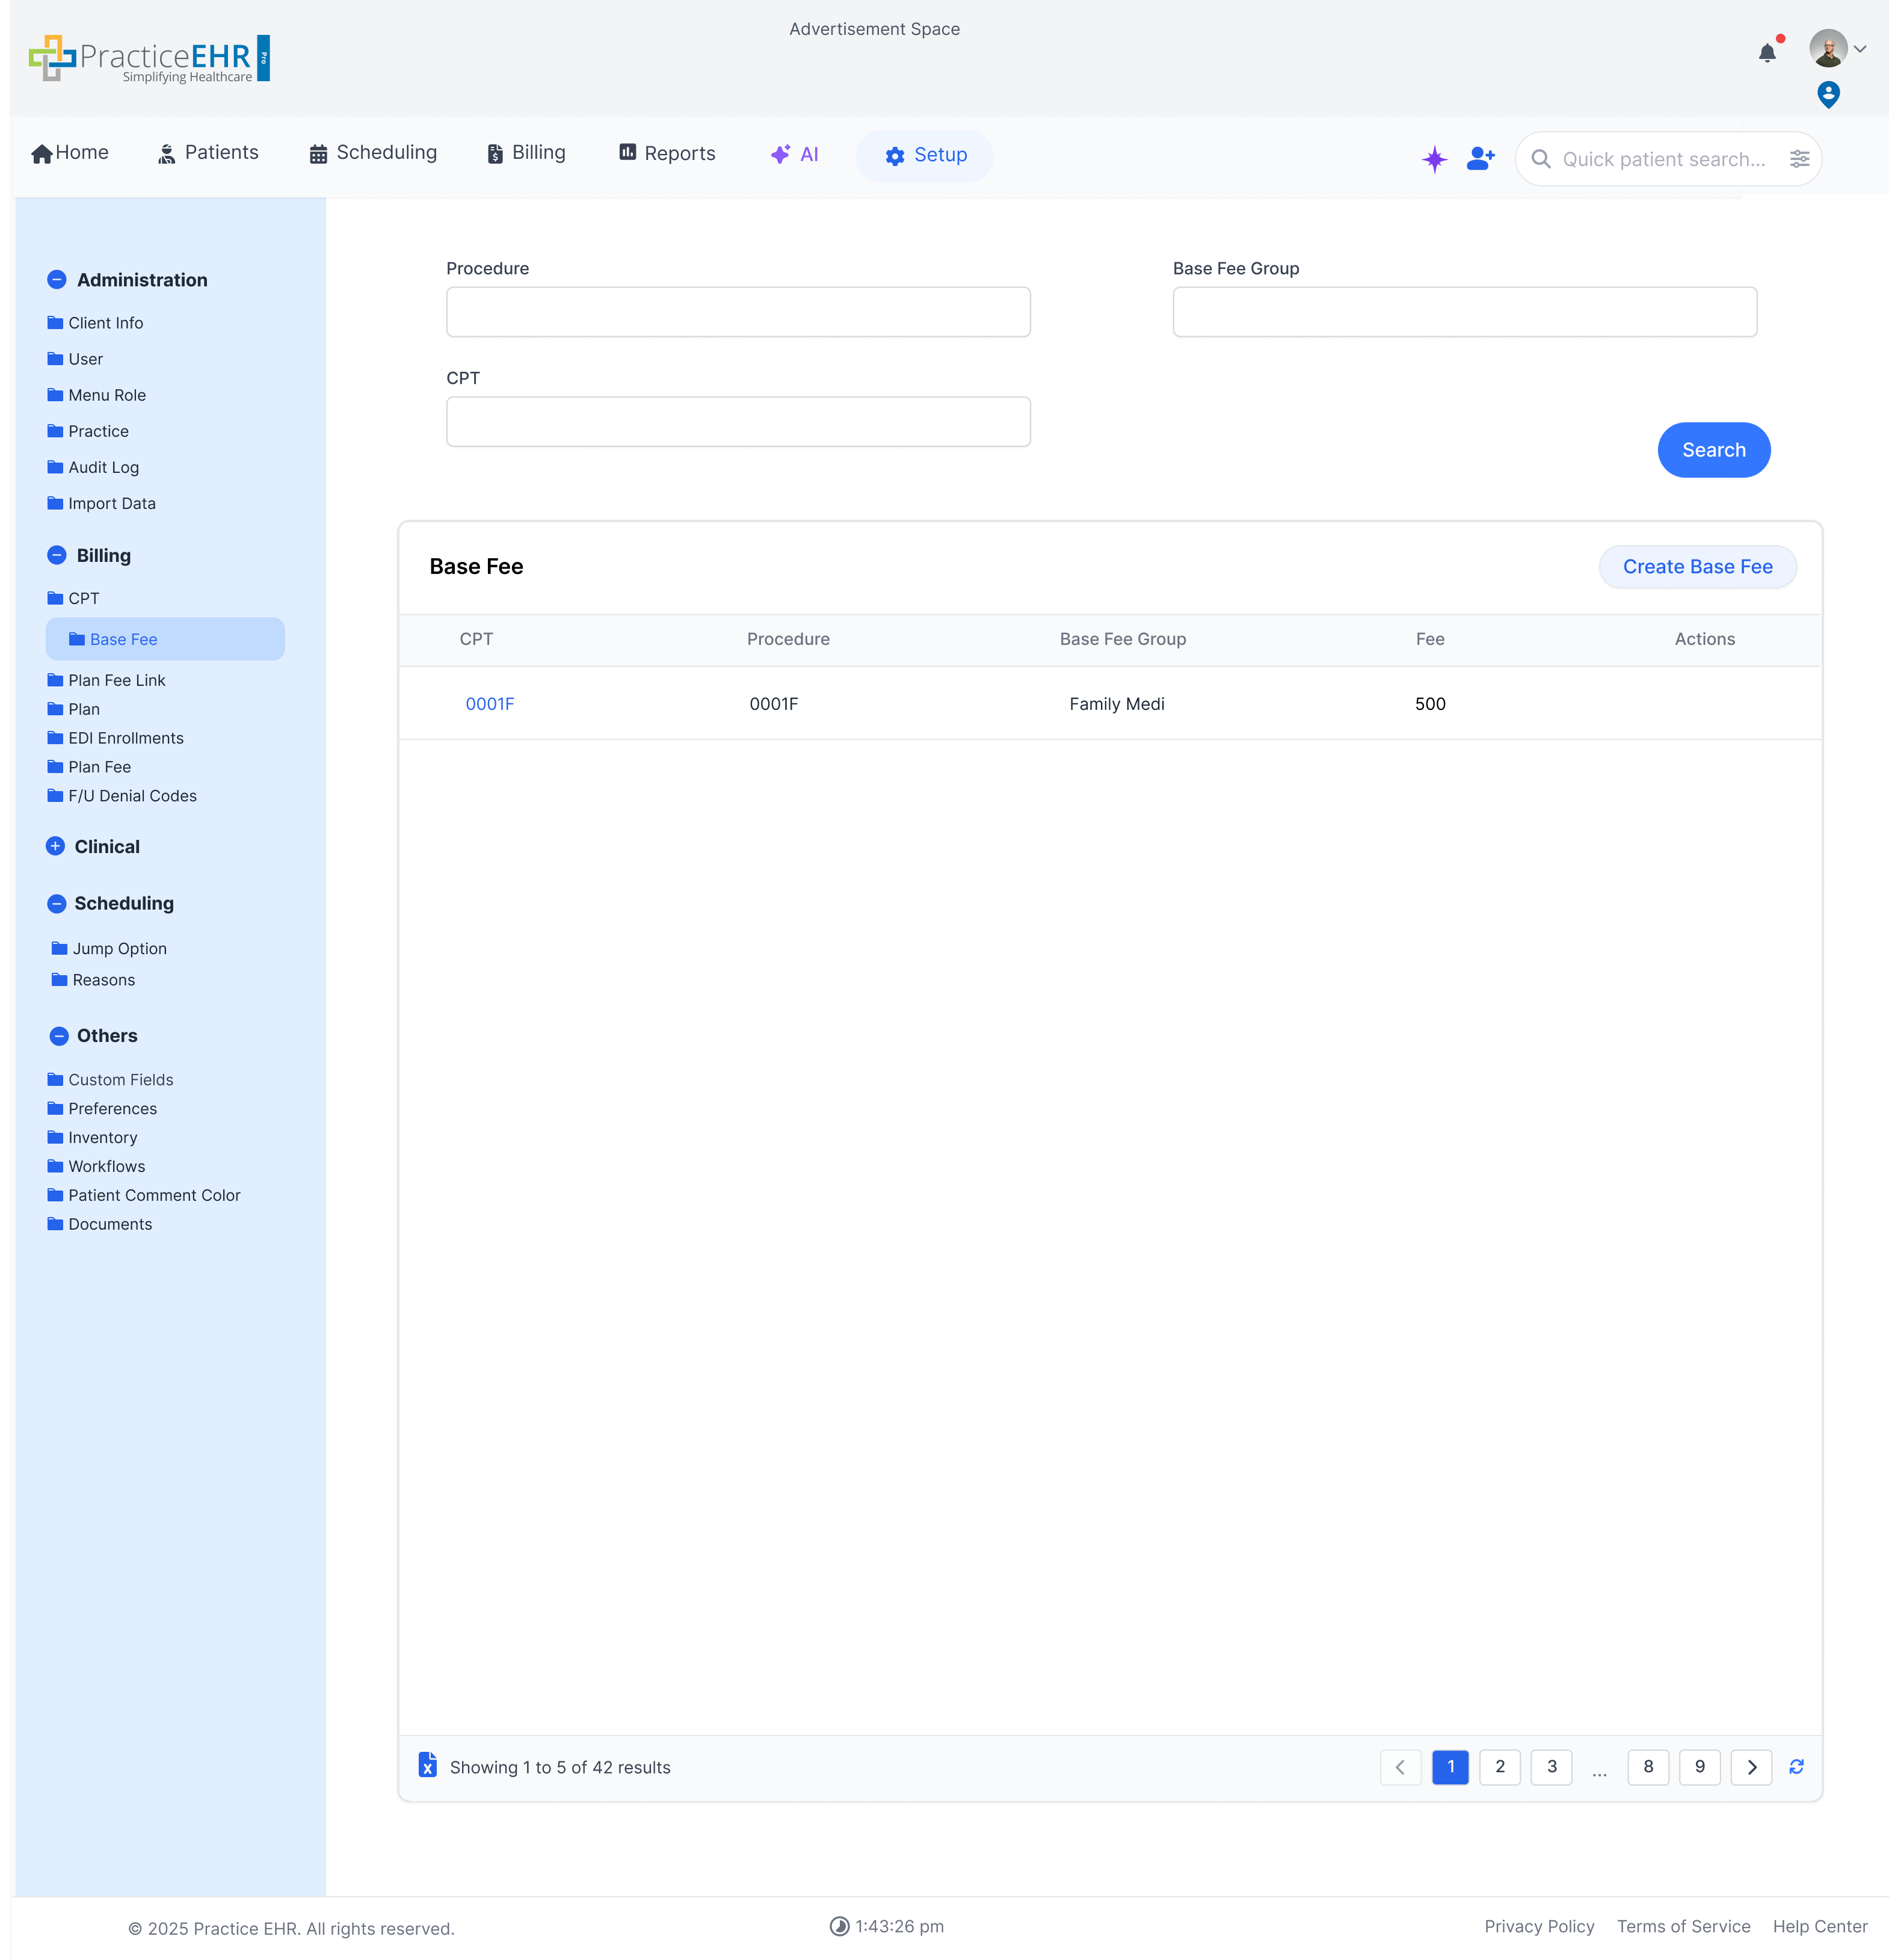Open the 0001F CPT link
The height and width of the screenshot is (1960, 1889).
click(489, 703)
